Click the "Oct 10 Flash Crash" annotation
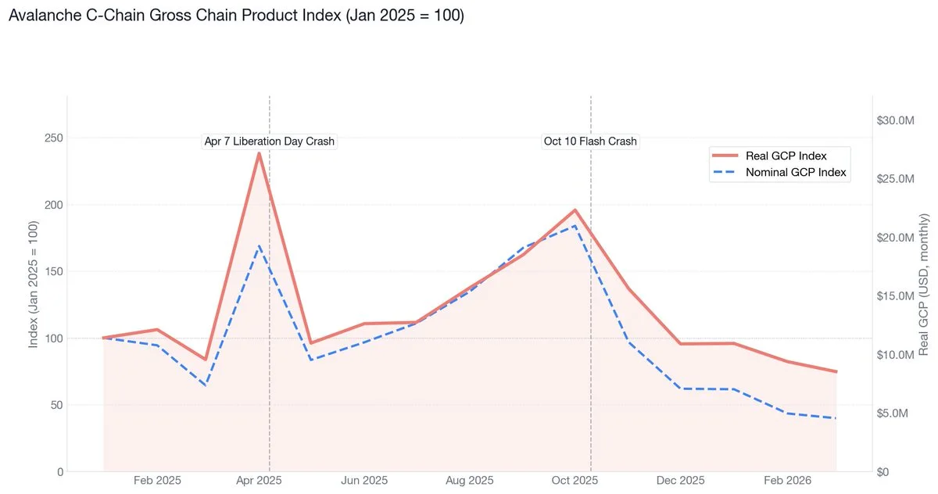This screenshot has height=494, width=938. (x=590, y=141)
